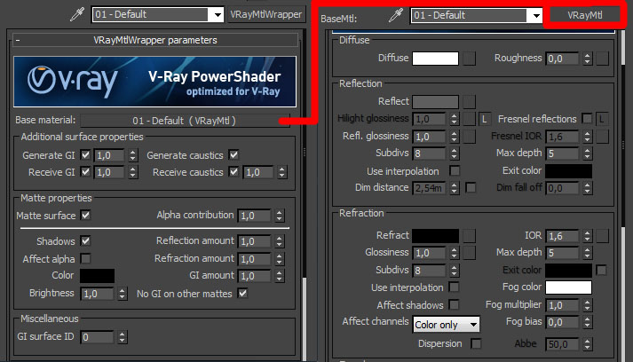
Task: Open the white Fog color swatch
Action: click(568, 287)
